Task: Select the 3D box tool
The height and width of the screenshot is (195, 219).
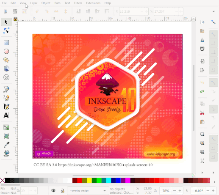Action: click(x=6, y=69)
